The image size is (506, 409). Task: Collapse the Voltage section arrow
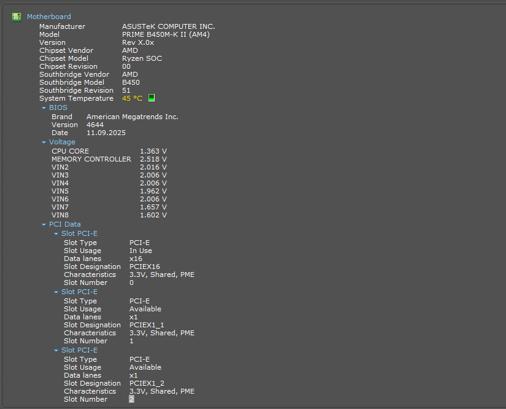44,142
